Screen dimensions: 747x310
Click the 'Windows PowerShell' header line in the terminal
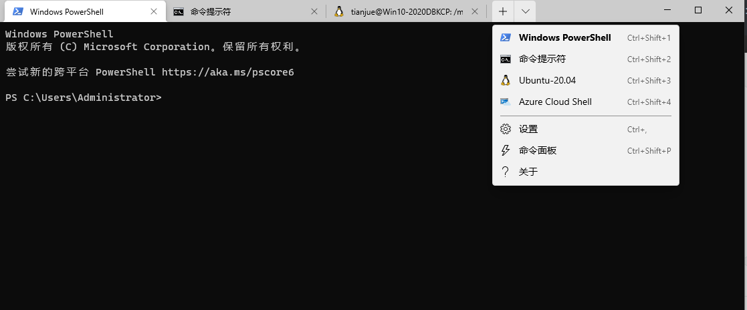coord(59,34)
